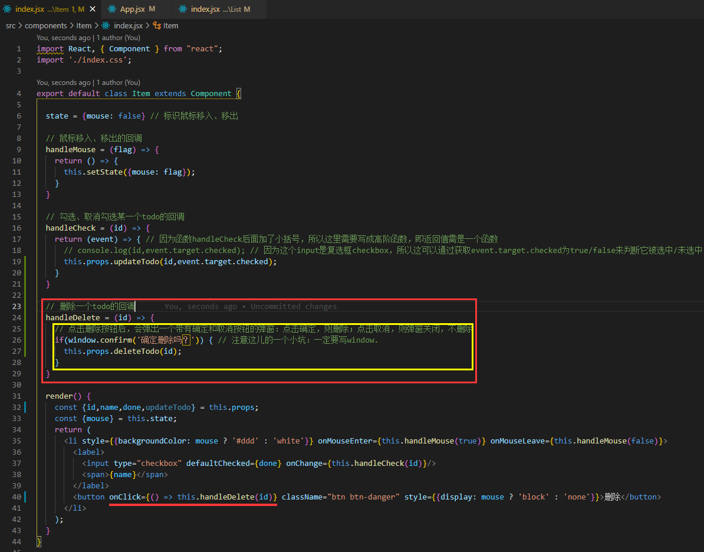Click the React icon on the active index.jsx tab
Image resolution: width=704 pixels, height=552 pixels.
pos(6,9)
